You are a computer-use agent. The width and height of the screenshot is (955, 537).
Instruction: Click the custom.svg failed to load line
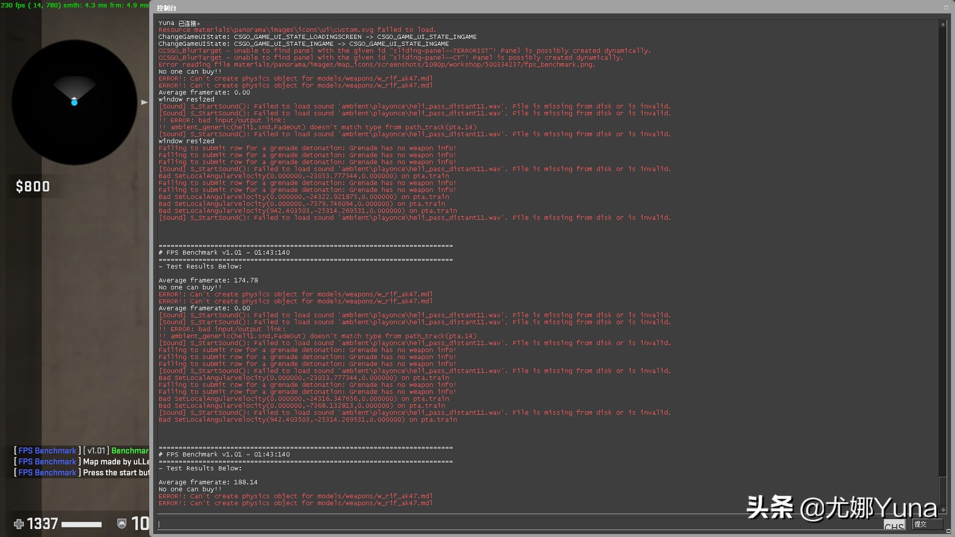(x=297, y=30)
